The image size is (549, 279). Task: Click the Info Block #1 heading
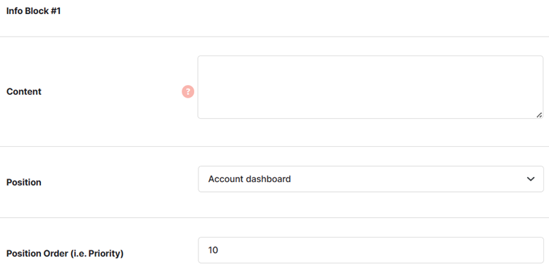point(34,11)
